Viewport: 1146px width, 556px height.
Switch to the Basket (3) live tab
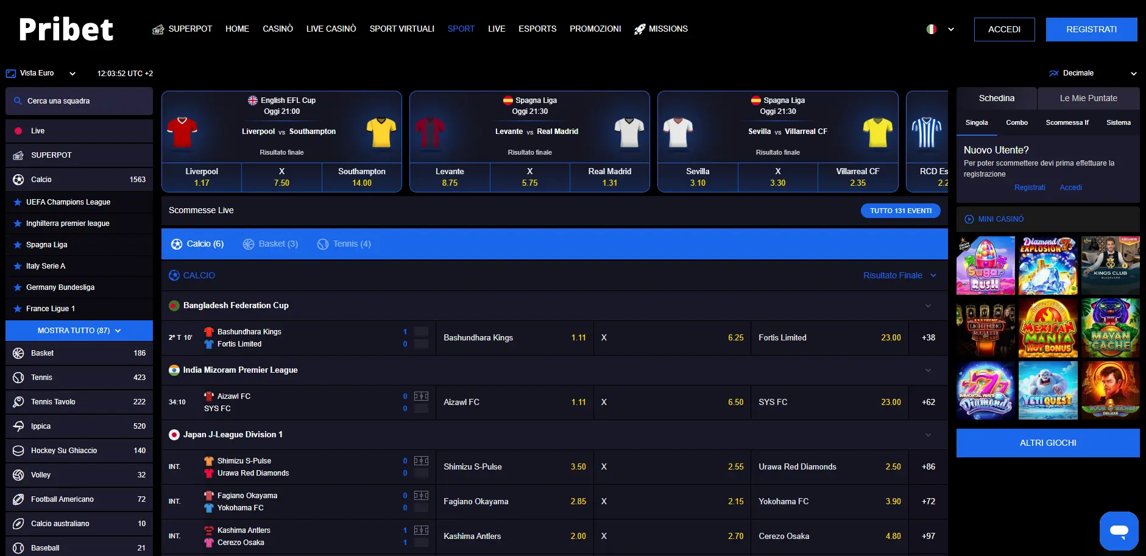click(x=271, y=244)
